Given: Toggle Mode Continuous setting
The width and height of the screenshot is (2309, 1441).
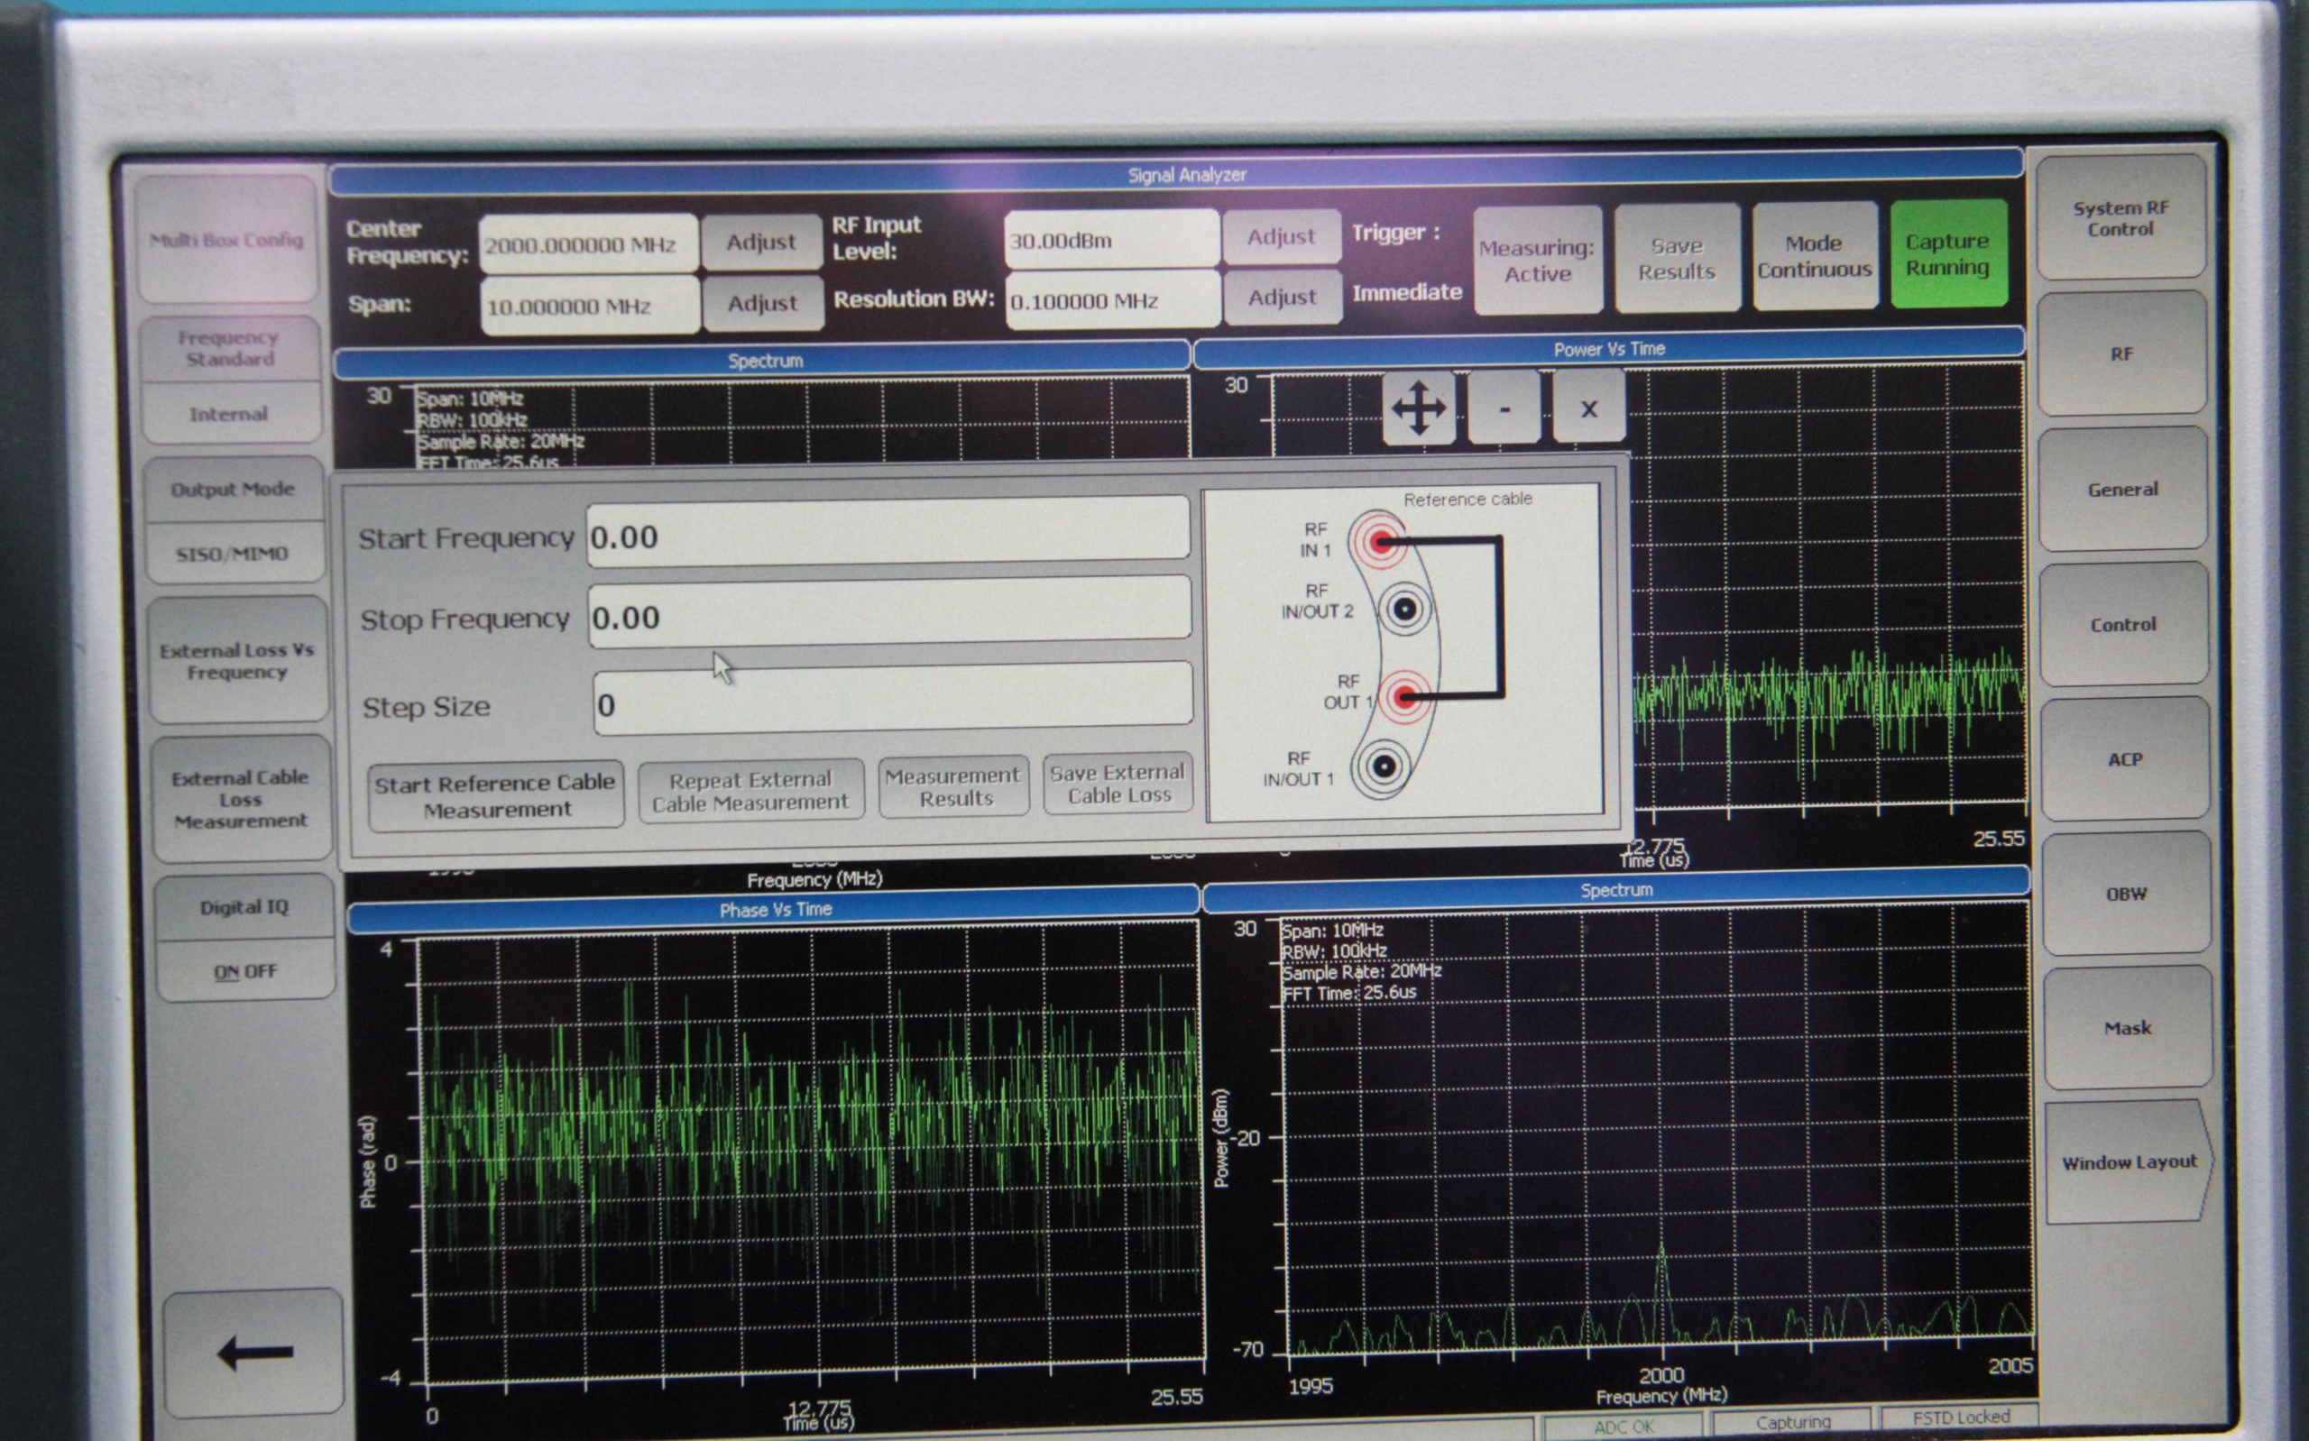Looking at the screenshot, I should pos(1814,256).
